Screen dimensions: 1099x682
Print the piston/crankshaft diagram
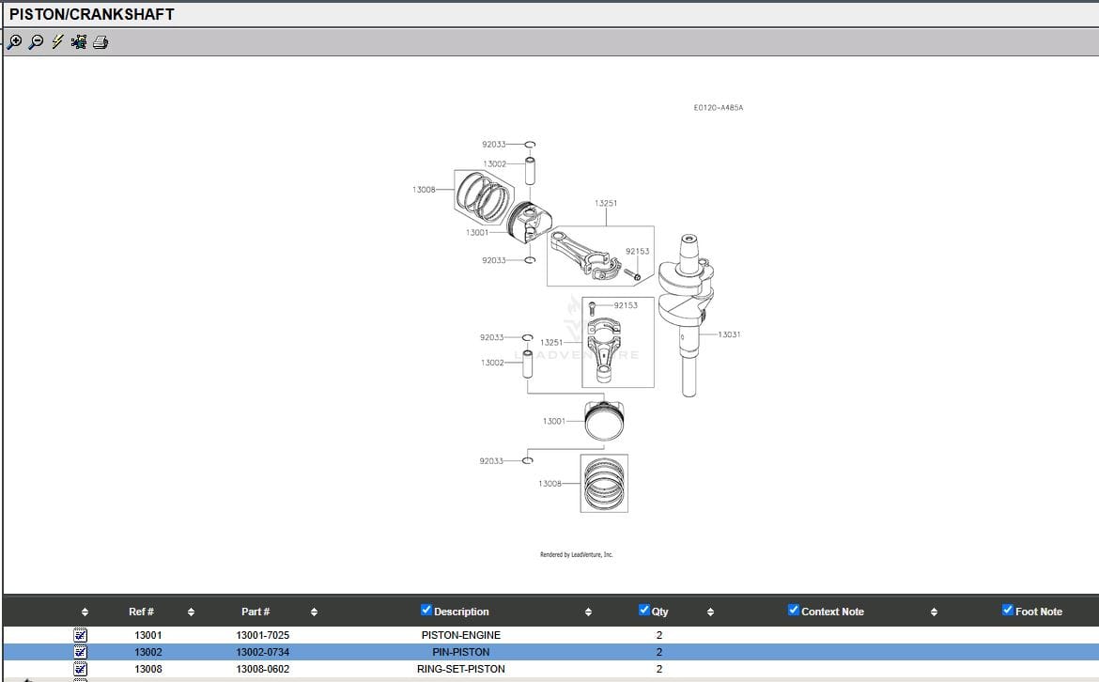[101, 41]
